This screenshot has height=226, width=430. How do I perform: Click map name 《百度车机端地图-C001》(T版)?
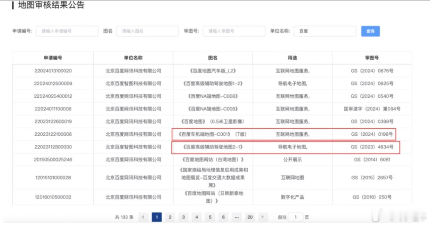[x=213, y=134]
